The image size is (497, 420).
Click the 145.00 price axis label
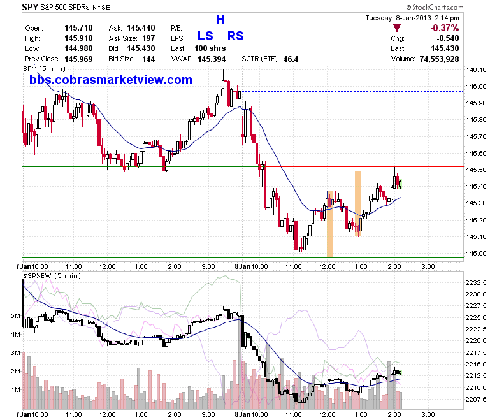476,253
